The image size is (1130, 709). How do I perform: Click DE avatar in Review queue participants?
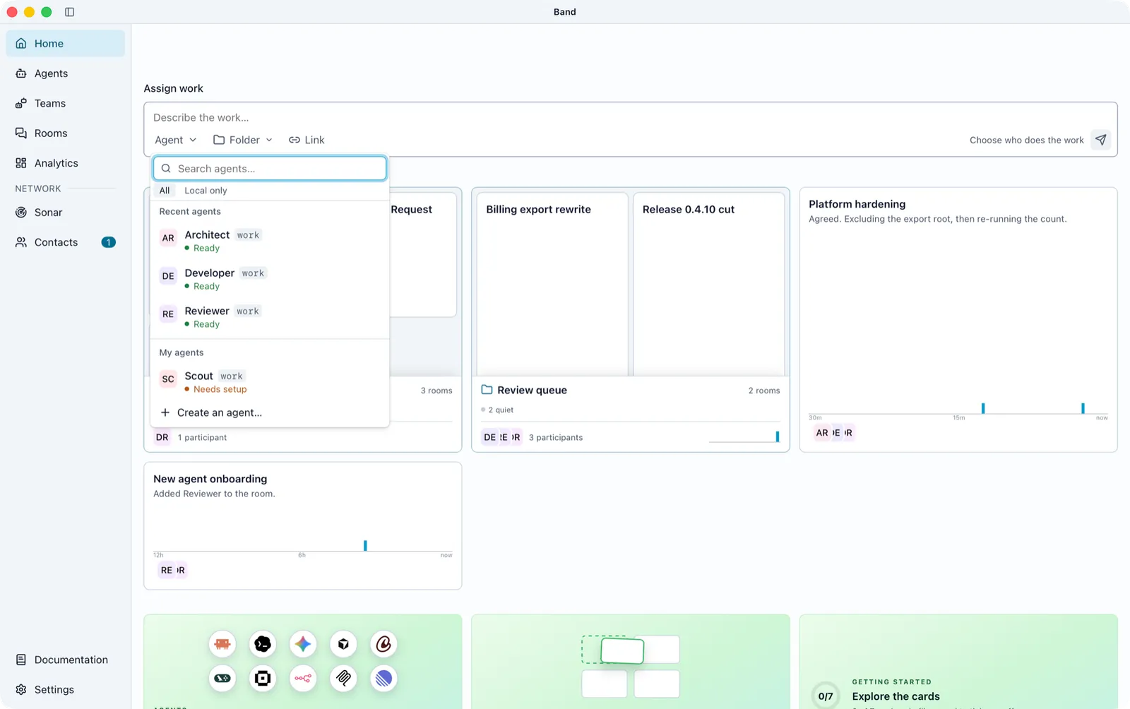489,438
